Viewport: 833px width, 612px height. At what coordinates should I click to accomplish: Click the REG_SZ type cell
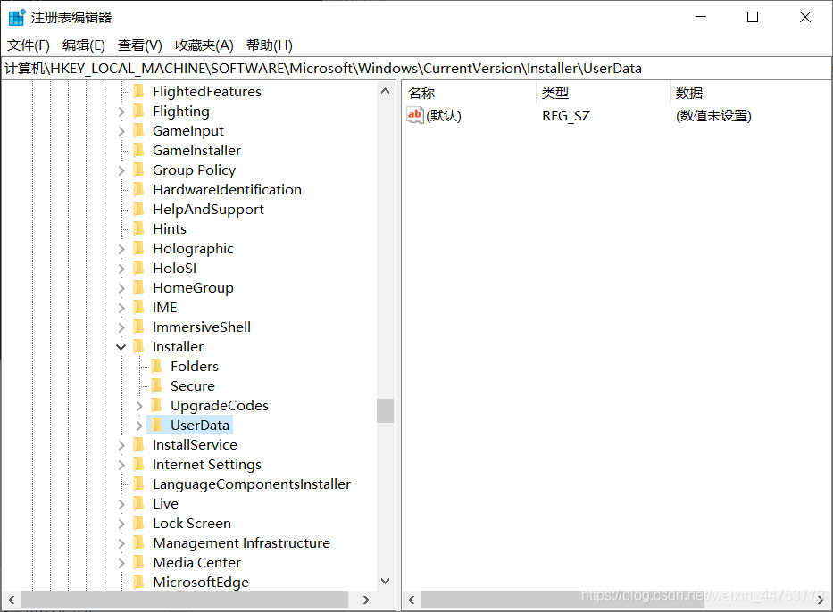[x=566, y=116]
